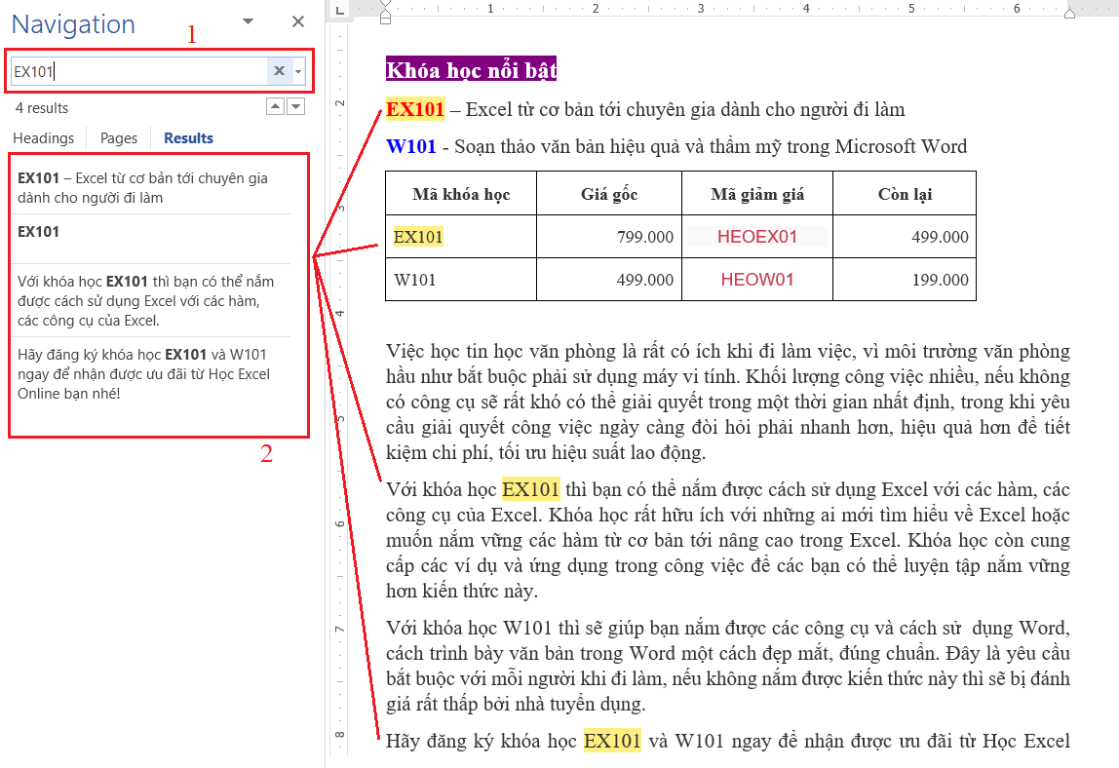1119x768 pixels.
Task: Close the Navigation pane
Action: [298, 21]
